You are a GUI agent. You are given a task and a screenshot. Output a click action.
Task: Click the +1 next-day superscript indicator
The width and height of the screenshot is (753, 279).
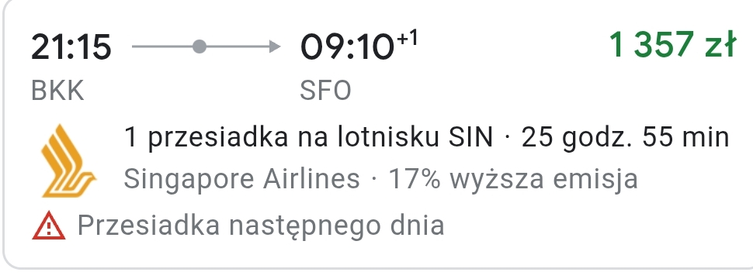coord(408,37)
